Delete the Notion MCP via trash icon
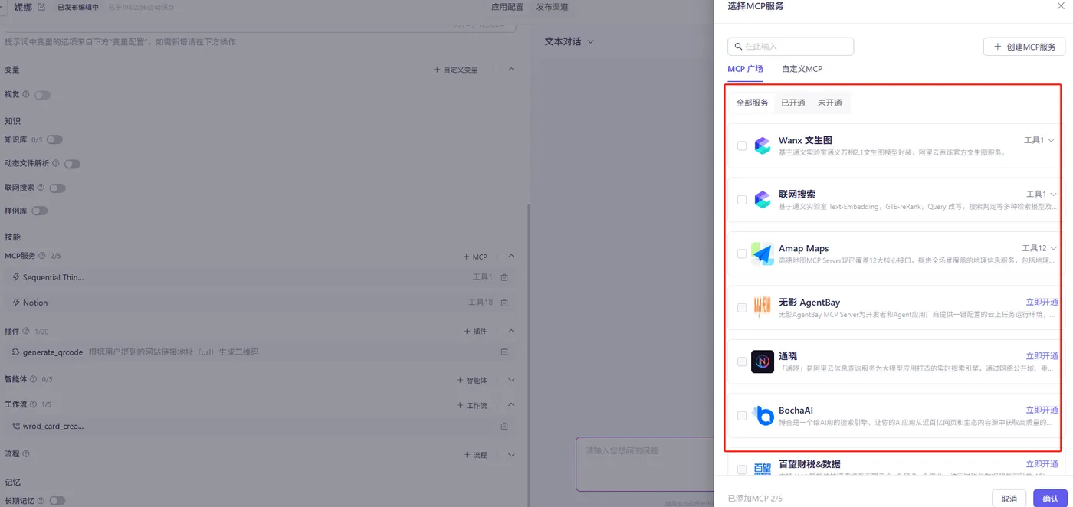This screenshot has height=507, width=1073. click(504, 303)
